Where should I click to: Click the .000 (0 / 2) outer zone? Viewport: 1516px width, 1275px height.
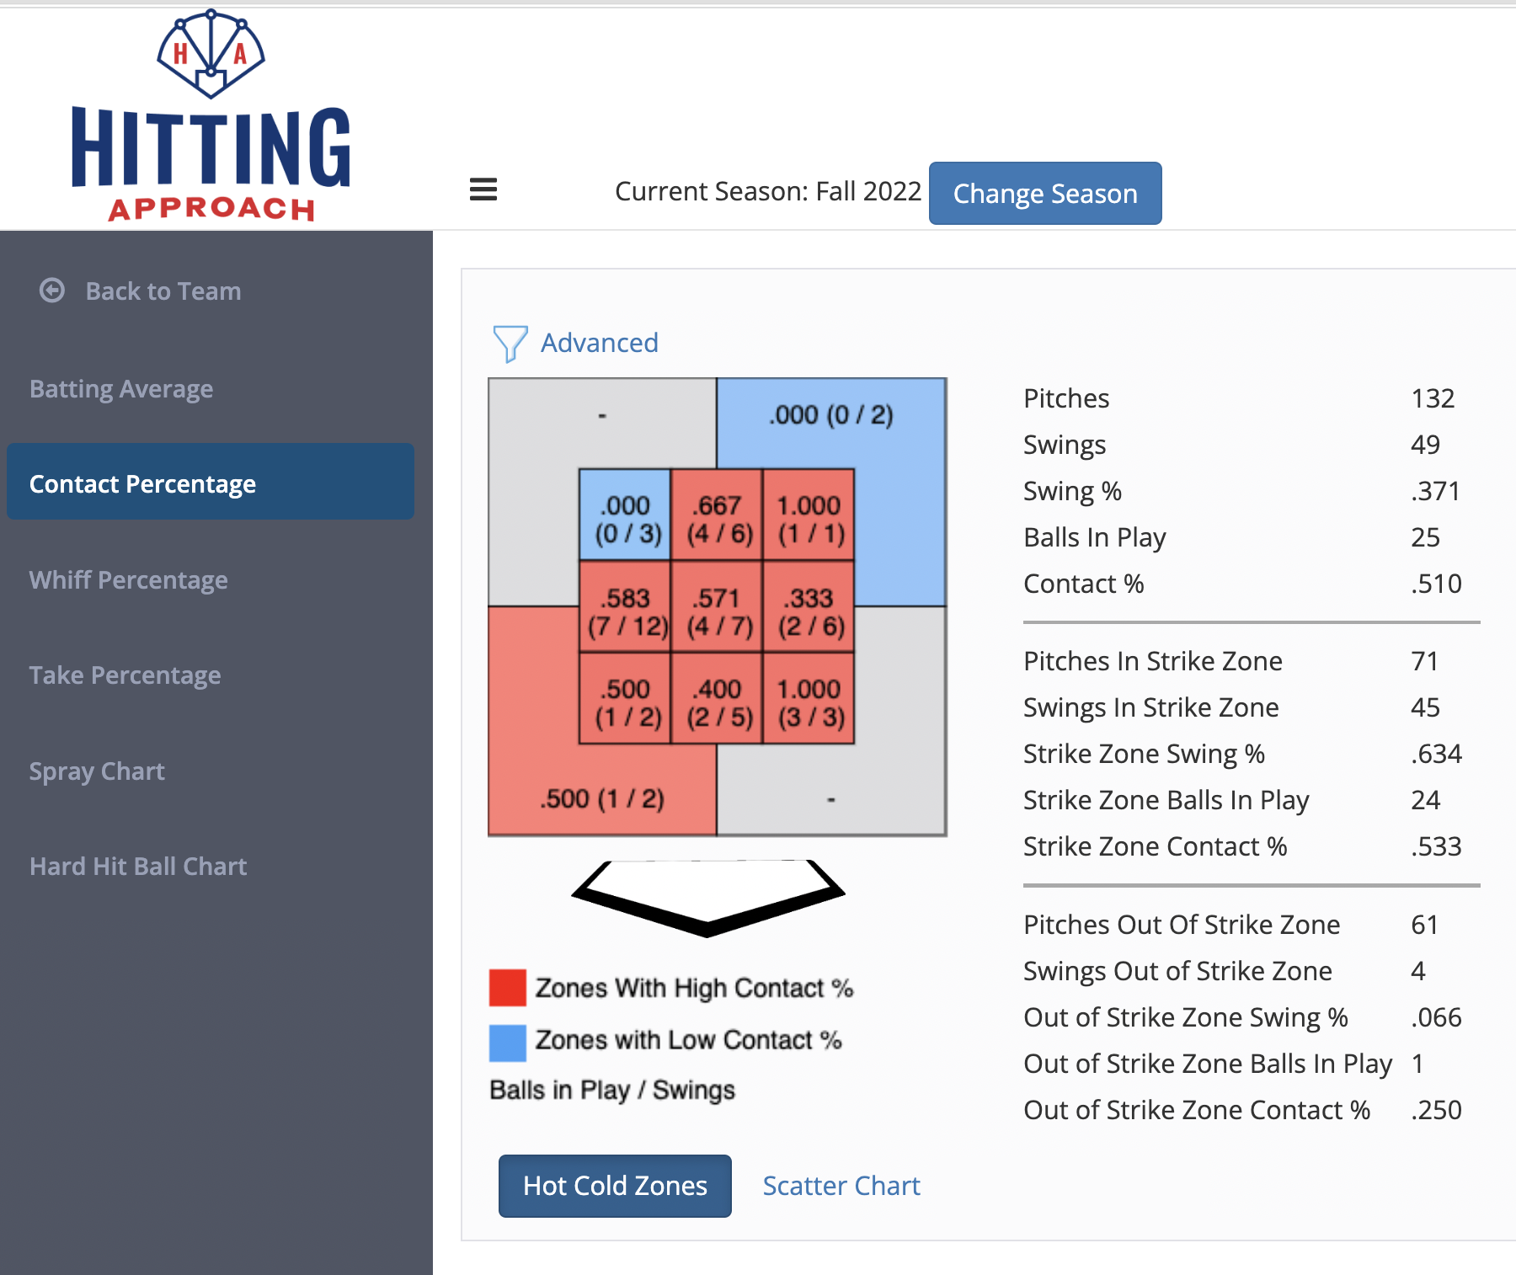pos(831,416)
